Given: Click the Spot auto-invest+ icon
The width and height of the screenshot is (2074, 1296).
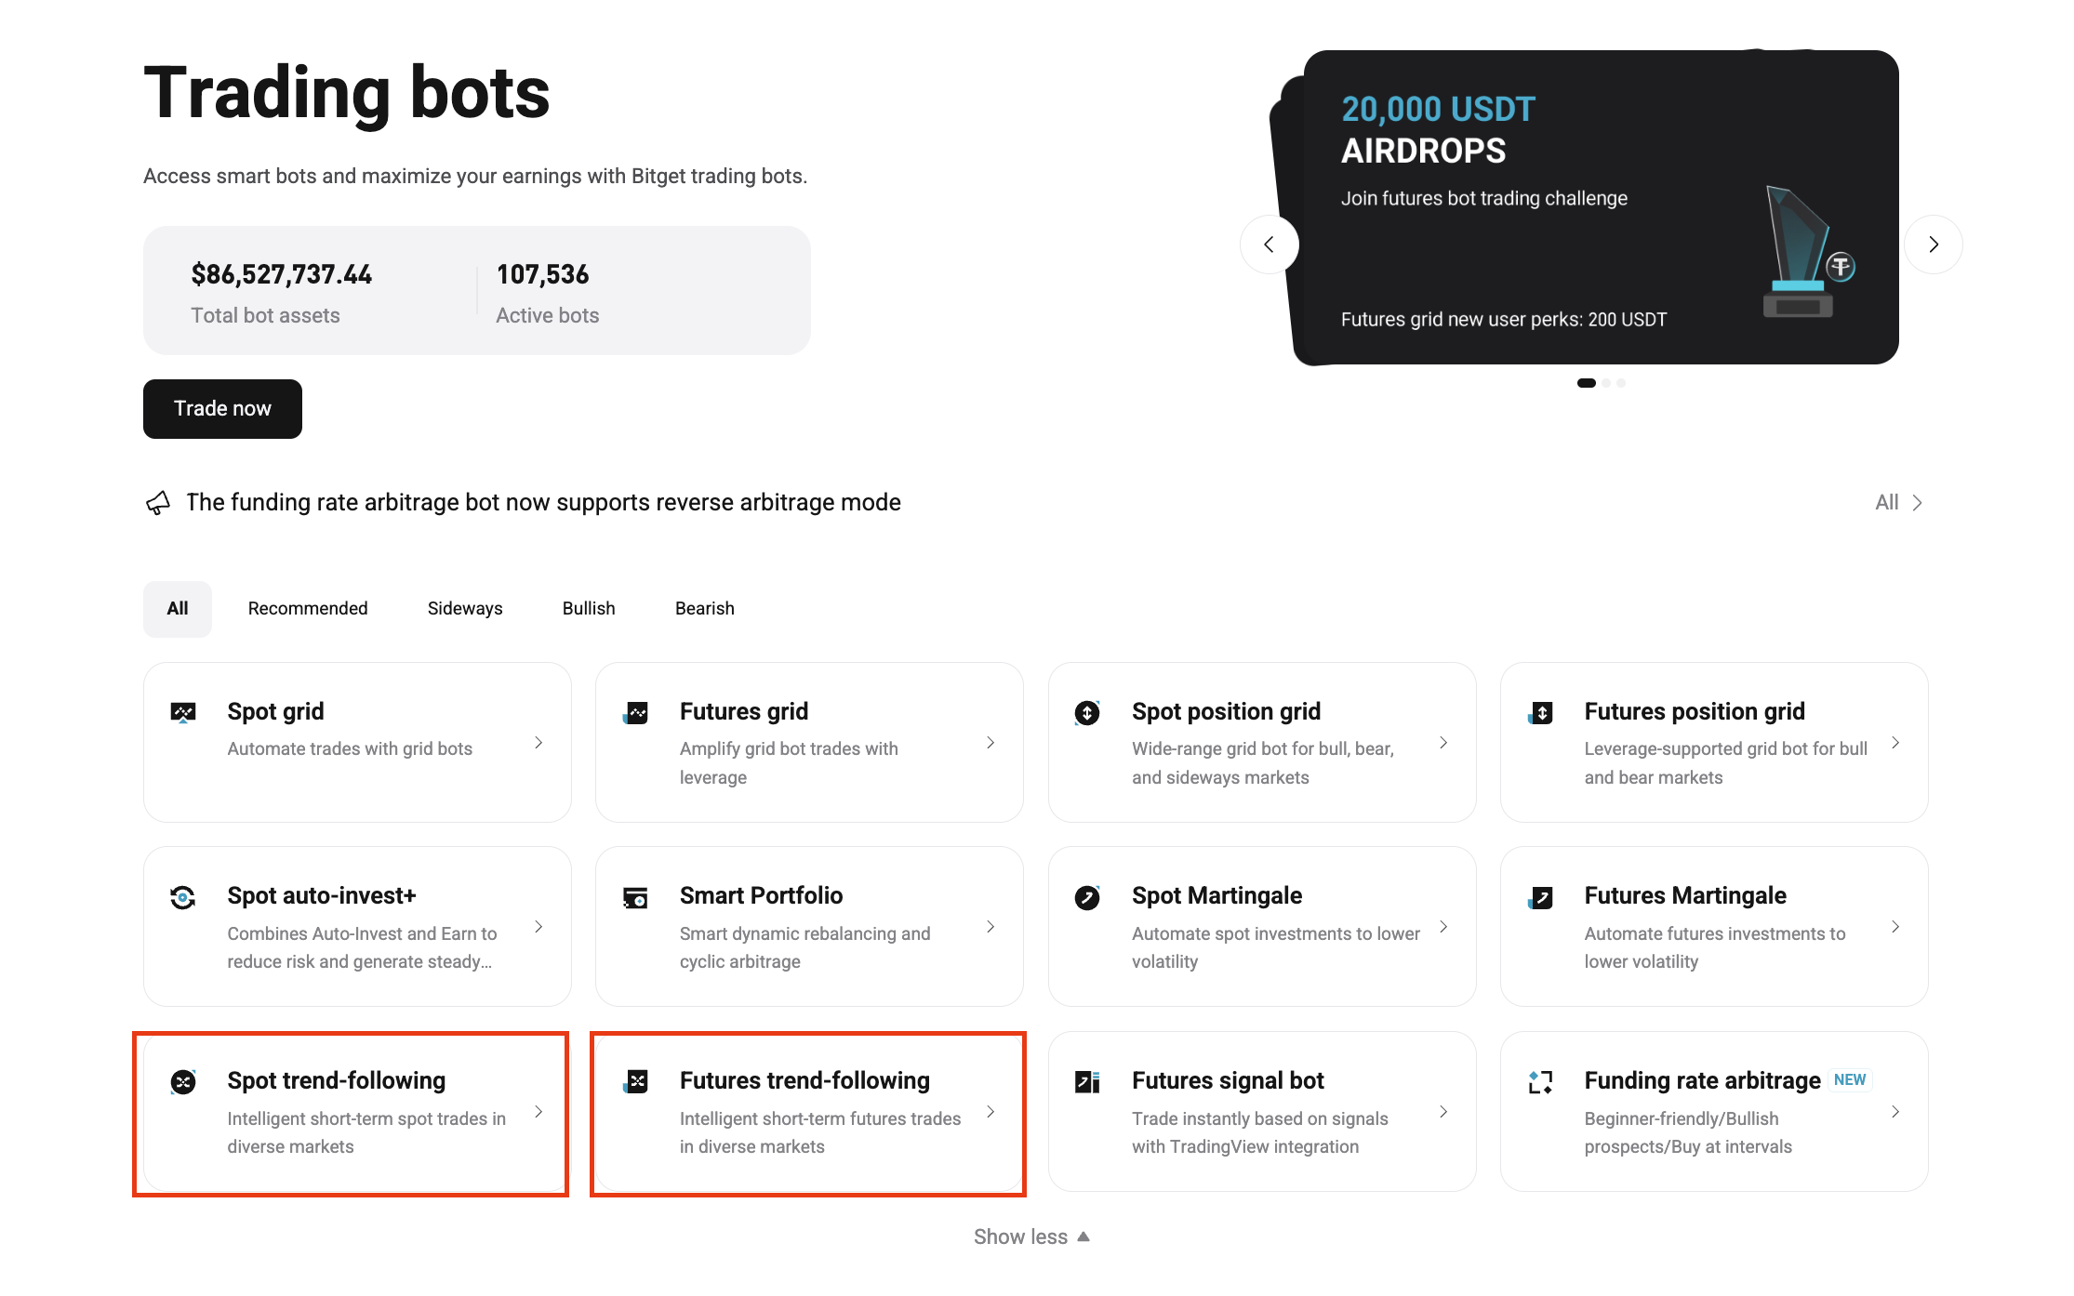Looking at the screenshot, I should click(183, 897).
